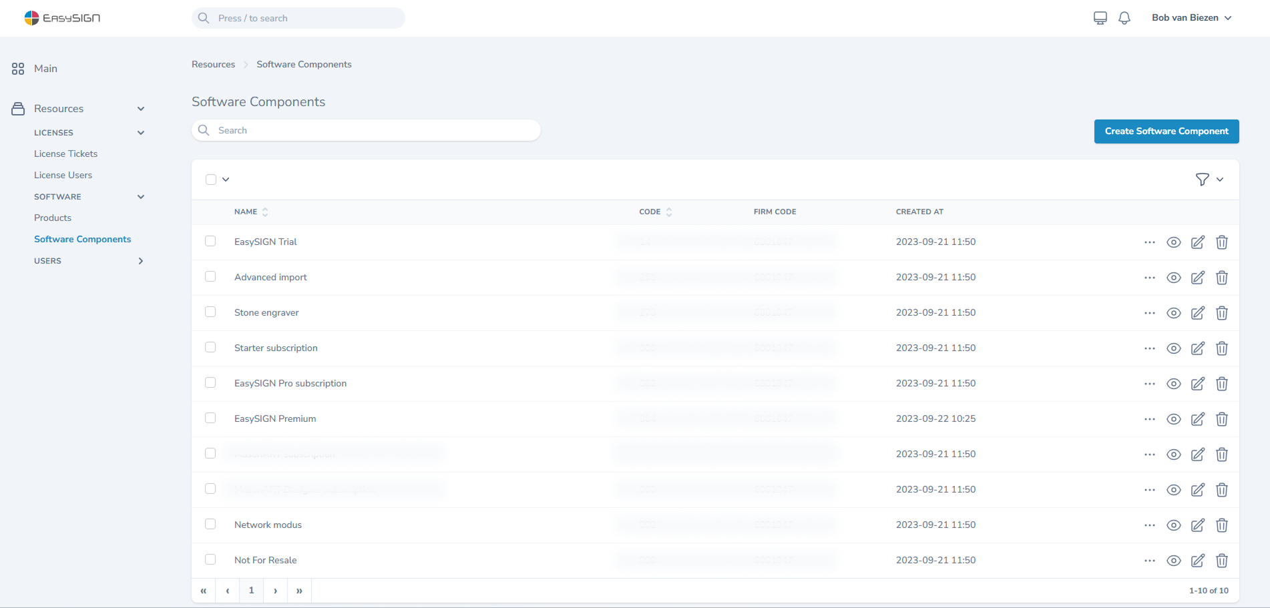Open the monitor display icon in header
1270x608 pixels.
coord(1100,18)
